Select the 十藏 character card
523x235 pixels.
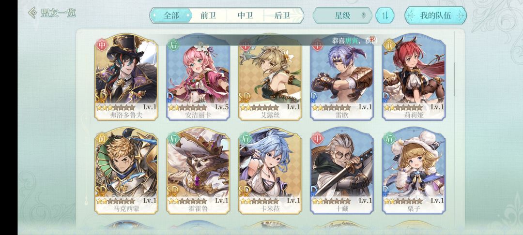[342, 170]
